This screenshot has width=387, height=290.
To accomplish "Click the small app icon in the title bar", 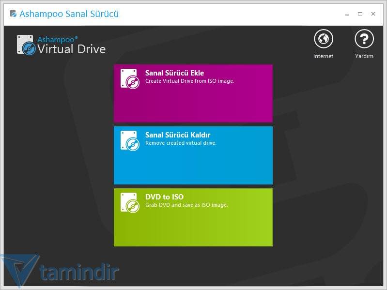I will 13,14.
